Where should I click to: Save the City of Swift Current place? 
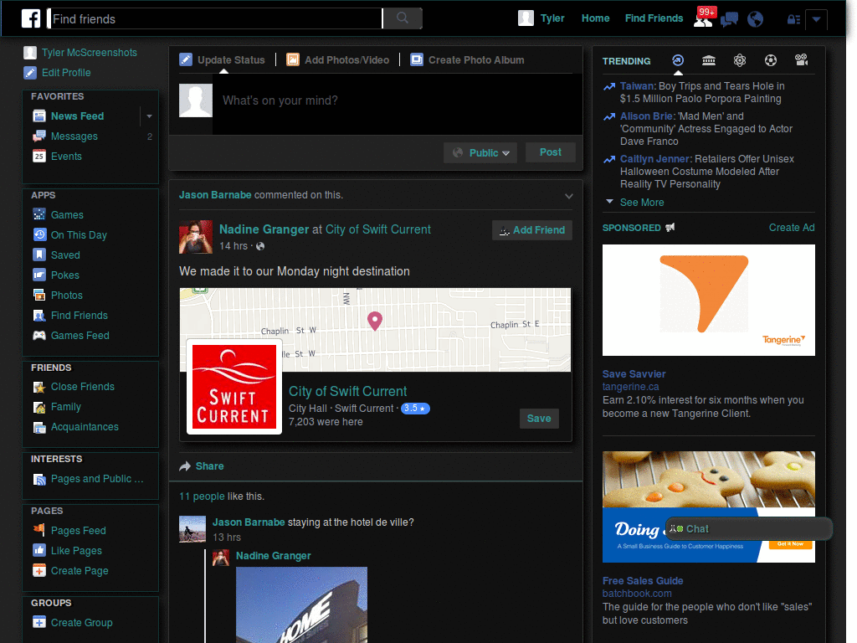(539, 419)
